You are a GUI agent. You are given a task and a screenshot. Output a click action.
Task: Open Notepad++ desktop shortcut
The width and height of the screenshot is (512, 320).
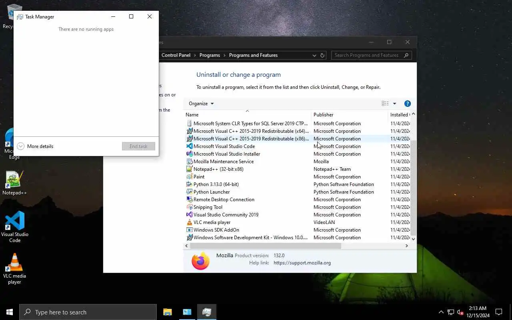point(14,183)
